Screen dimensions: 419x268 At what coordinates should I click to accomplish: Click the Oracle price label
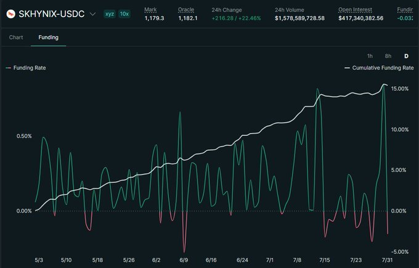coord(186,10)
